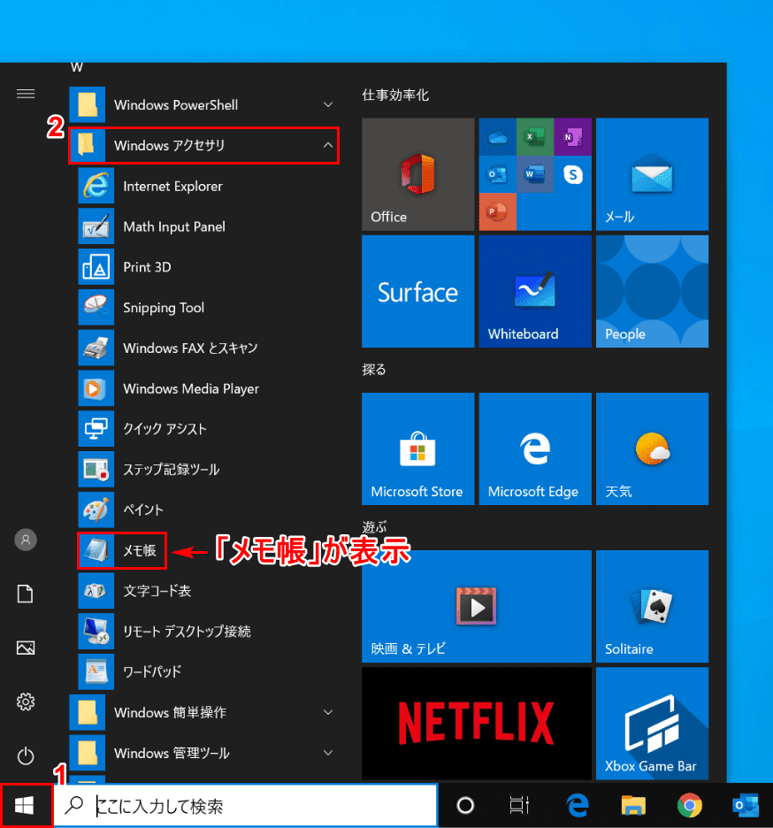Open the People tile
Screen dimensions: 773x828
tap(652, 292)
